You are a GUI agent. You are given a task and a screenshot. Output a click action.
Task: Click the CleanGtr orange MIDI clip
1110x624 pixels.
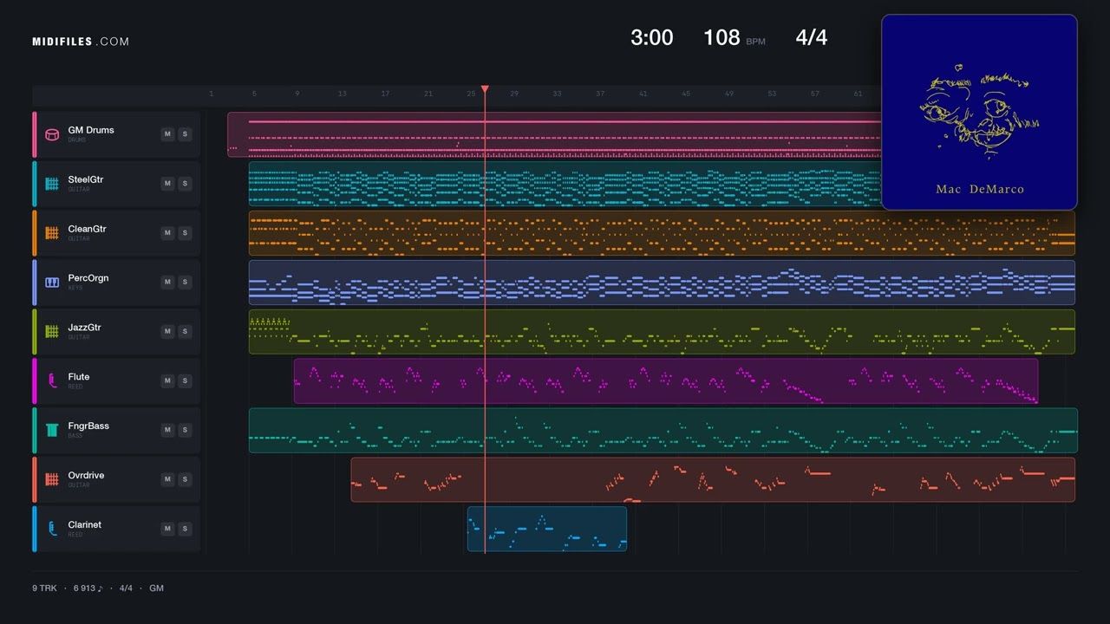(x=662, y=233)
